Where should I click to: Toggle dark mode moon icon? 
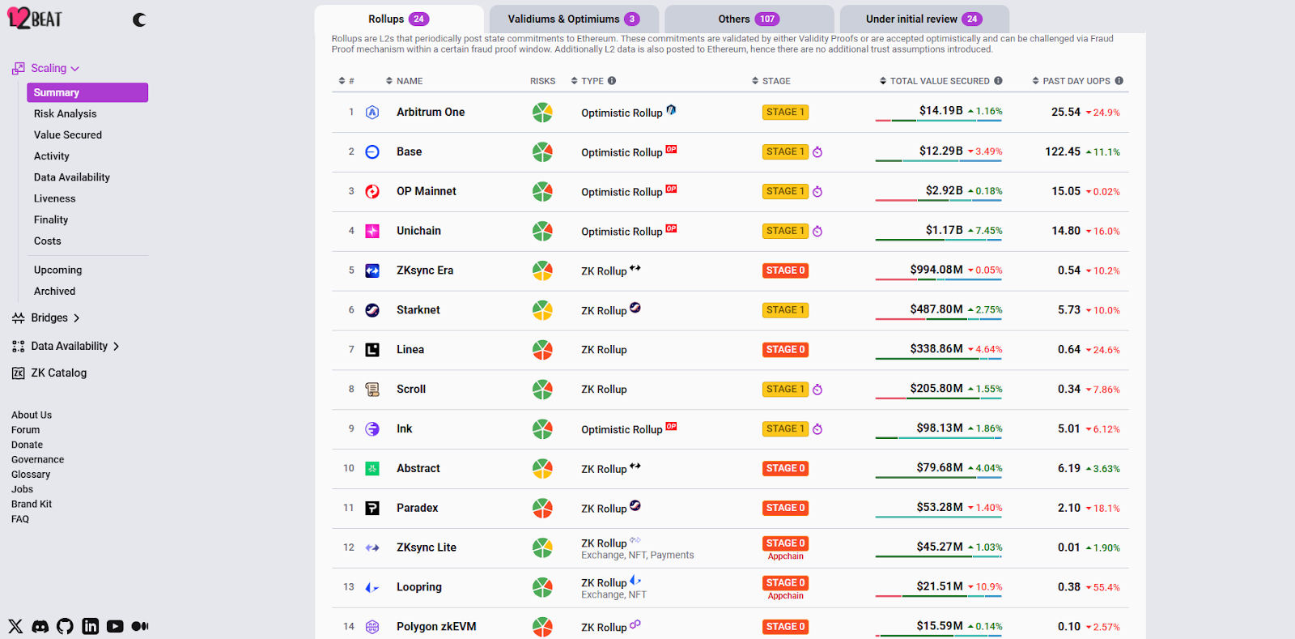[x=139, y=19]
